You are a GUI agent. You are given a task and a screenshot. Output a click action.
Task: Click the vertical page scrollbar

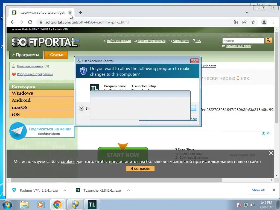point(276,77)
